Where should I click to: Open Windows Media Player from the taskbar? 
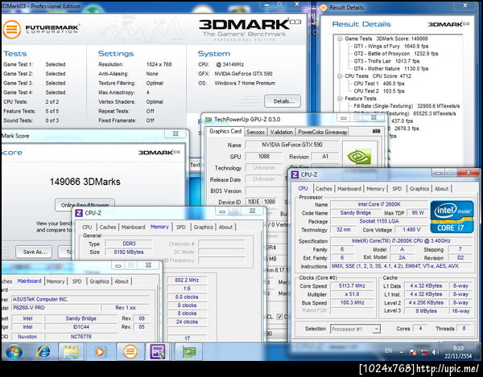100,352
